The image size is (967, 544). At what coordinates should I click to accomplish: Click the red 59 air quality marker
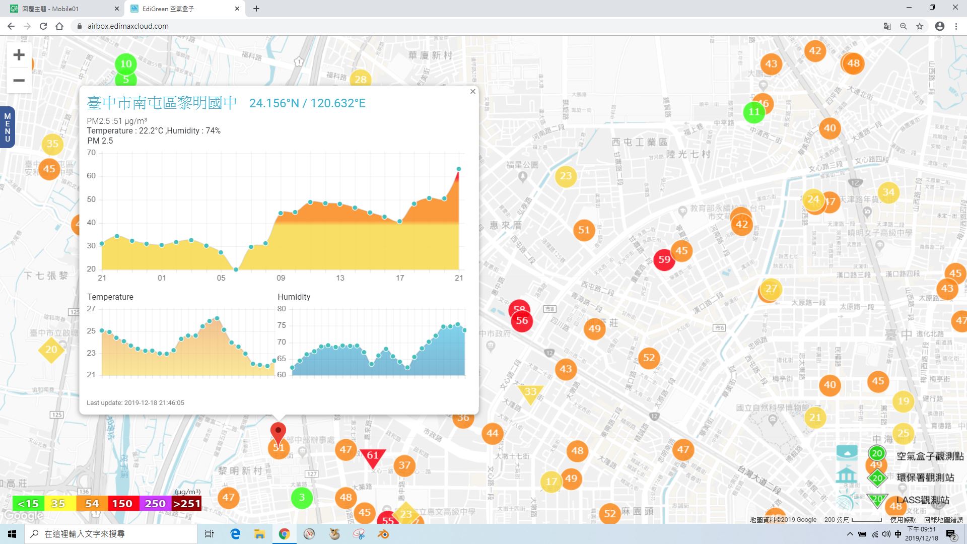[664, 259]
